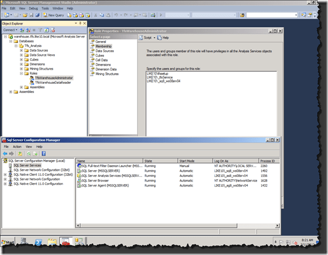Sort services by the Start Mode column header
328x255 pixels.
(195, 161)
